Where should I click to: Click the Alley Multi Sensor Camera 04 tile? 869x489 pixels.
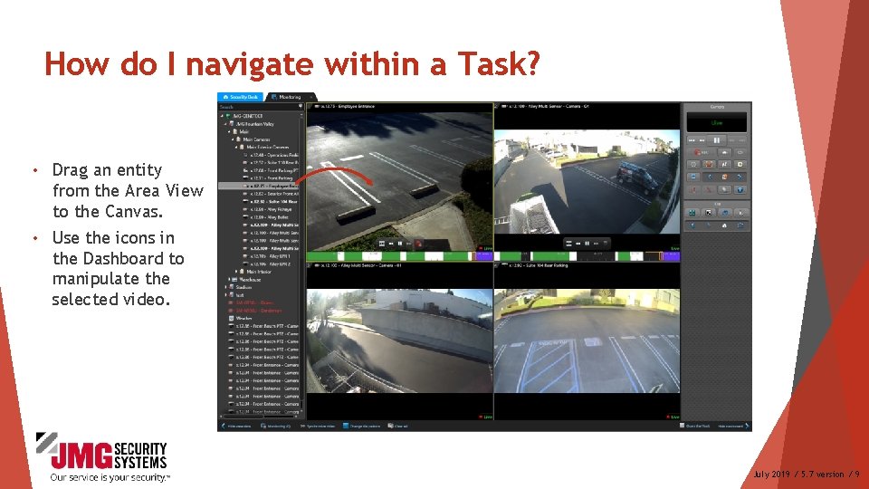(587, 181)
